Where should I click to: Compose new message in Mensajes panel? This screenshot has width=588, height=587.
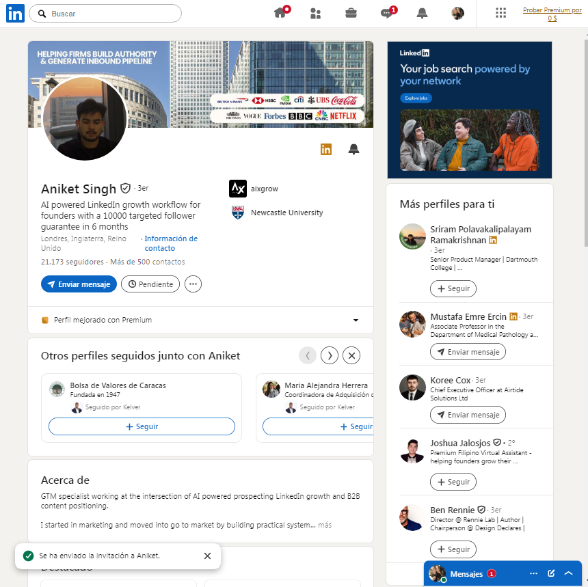tap(551, 573)
